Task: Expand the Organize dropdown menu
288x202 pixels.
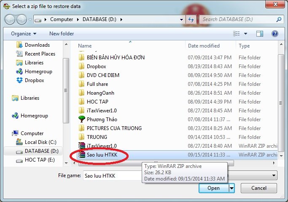Action: click(x=24, y=34)
